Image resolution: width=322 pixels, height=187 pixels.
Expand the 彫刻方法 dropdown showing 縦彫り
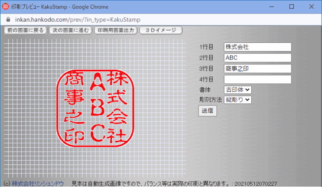coord(238,100)
